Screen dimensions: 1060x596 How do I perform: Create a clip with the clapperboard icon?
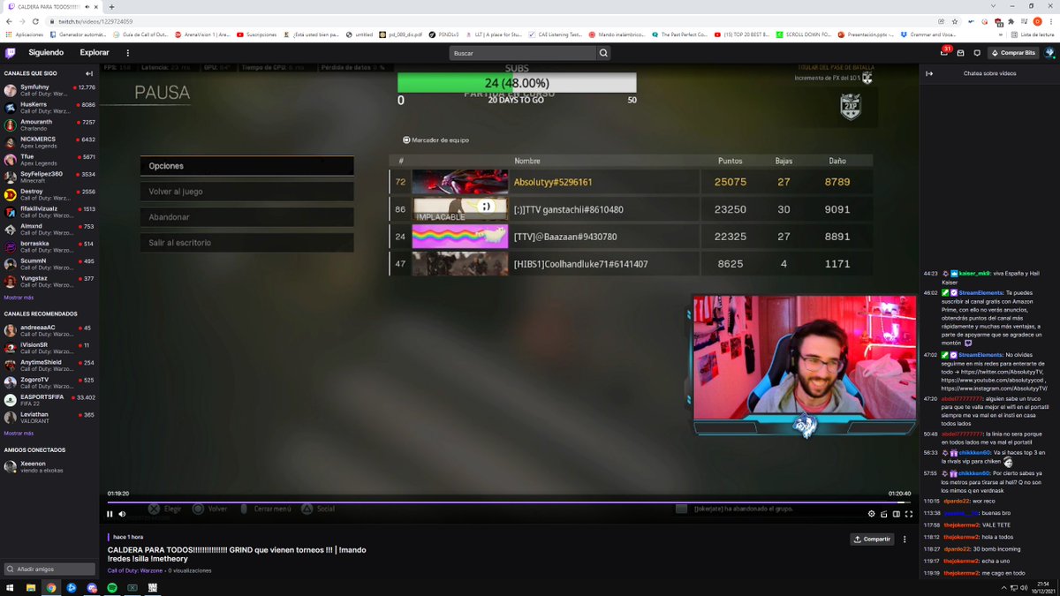[x=884, y=514]
